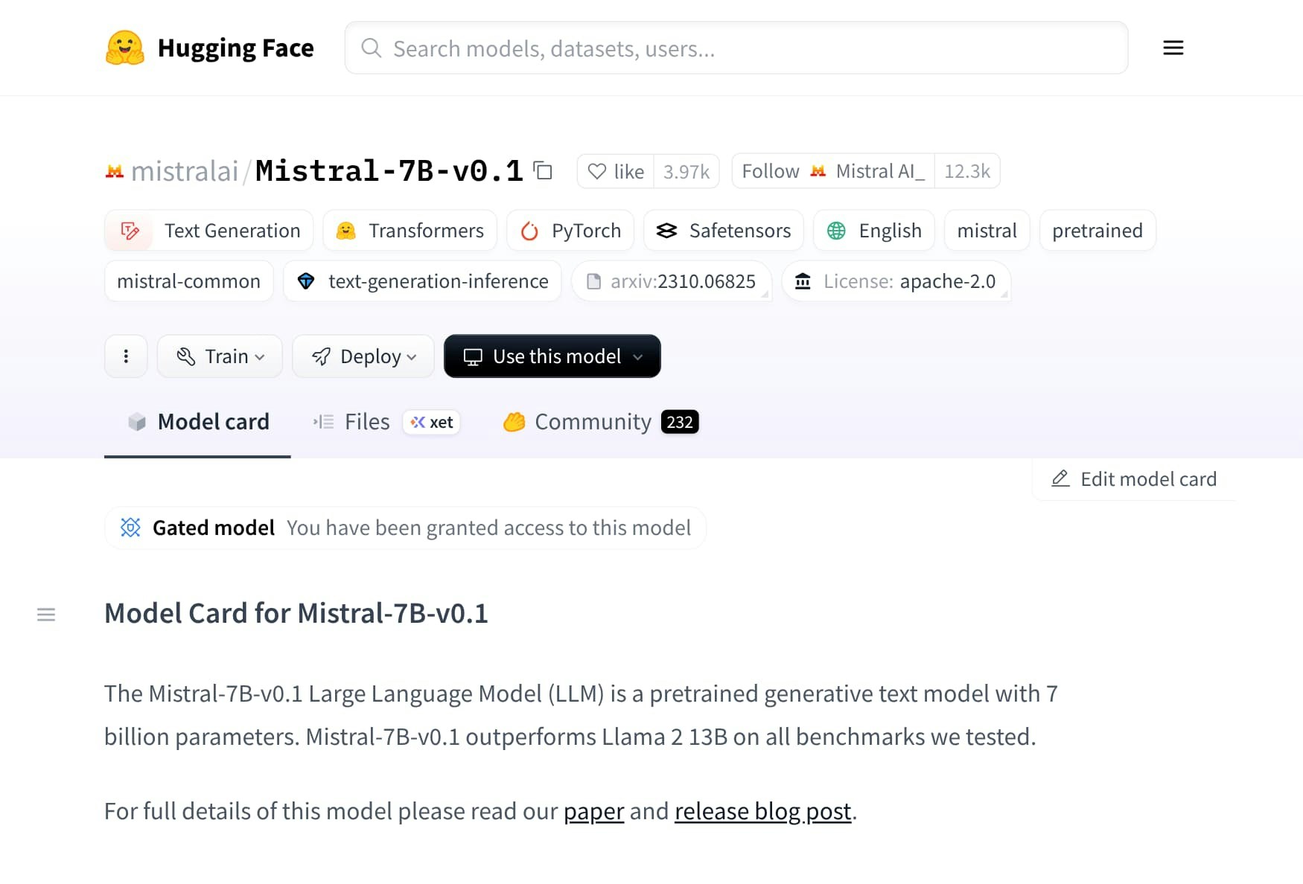Viewport: 1303px width, 884px height.
Task: Toggle the table of contents sidebar icon
Action: (x=46, y=615)
